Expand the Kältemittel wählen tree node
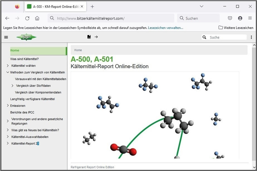Viewport: 257px width, 171px height. pyautogui.click(x=8, y=66)
